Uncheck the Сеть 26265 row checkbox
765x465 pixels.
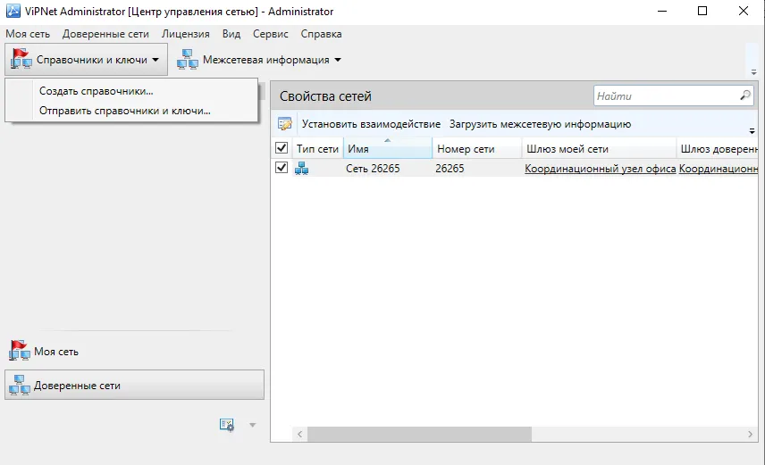(282, 168)
